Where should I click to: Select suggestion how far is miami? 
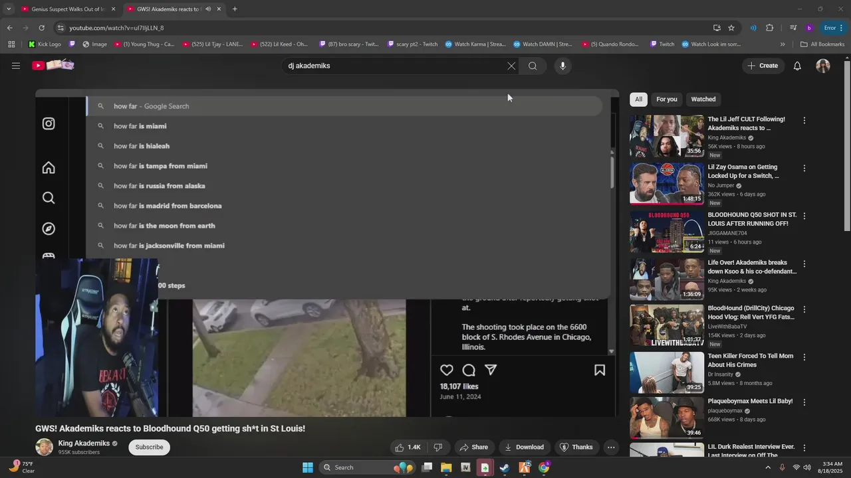[344, 126]
